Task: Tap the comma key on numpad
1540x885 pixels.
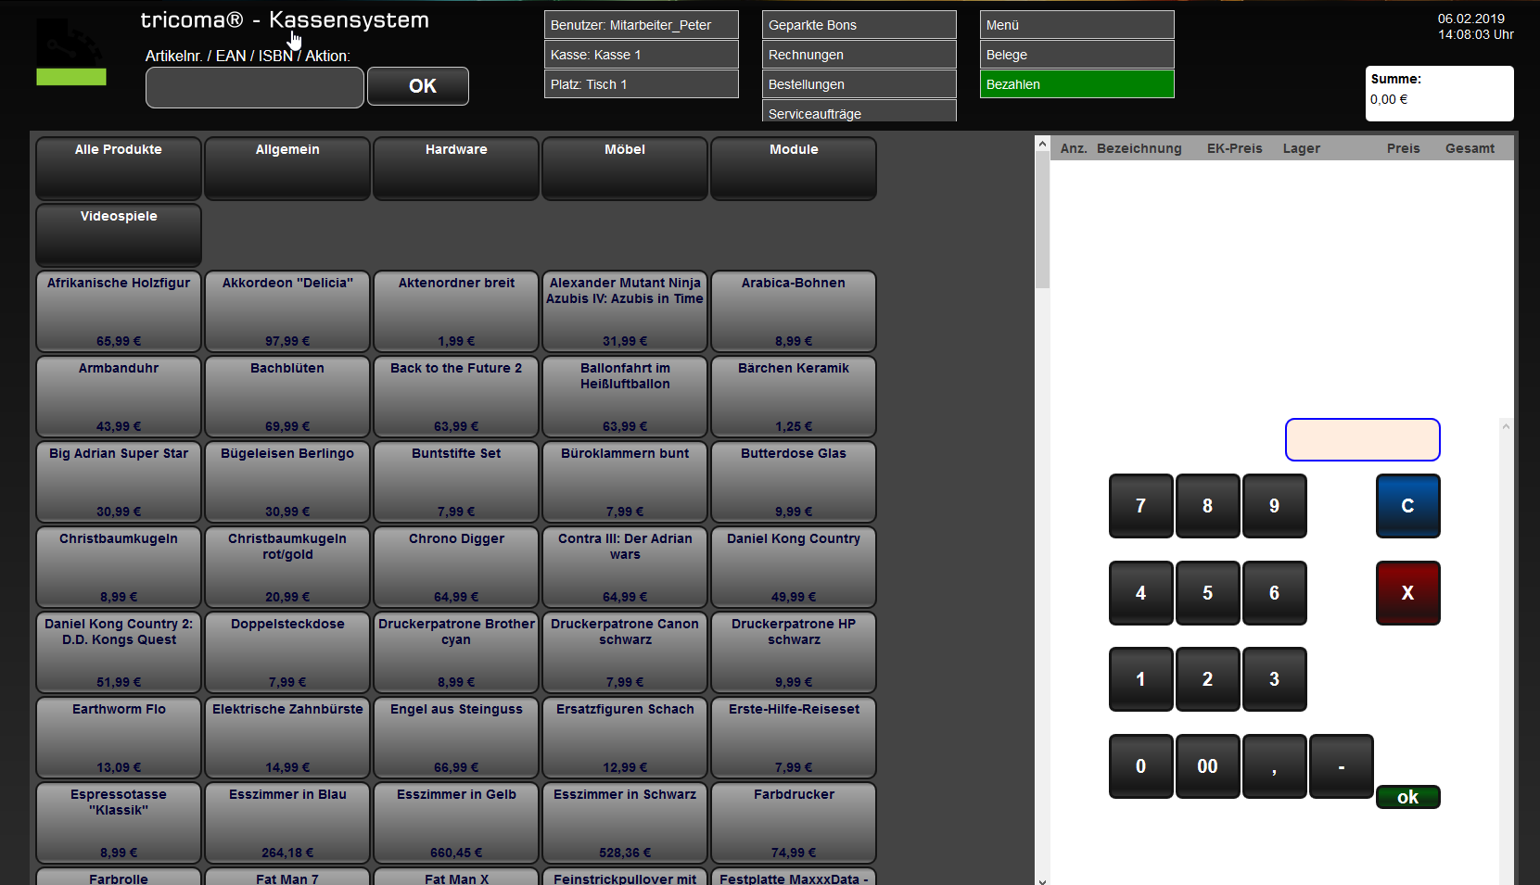Action: 1274,766
